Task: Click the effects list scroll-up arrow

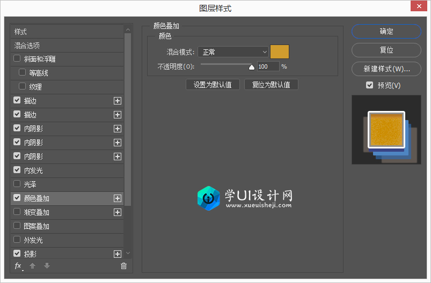Action: coord(128,29)
